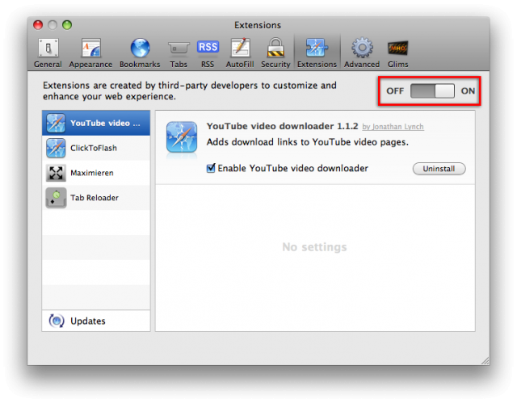Click the Tab Reloader icon
The height and width of the screenshot is (403, 517).
coord(56,198)
